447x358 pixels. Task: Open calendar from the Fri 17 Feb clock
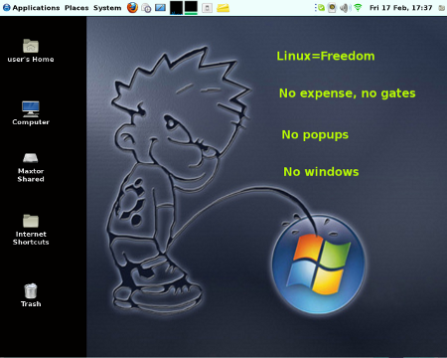[x=400, y=8]
